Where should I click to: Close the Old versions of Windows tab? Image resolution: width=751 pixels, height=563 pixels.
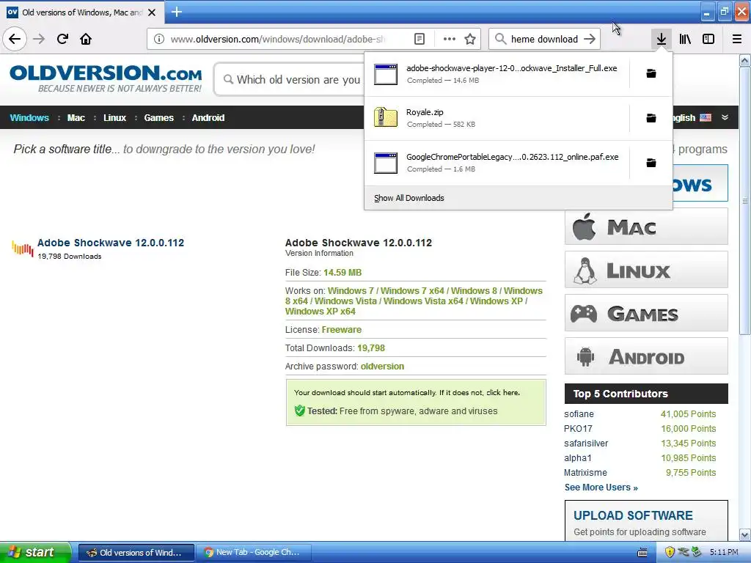coord(152,12)
